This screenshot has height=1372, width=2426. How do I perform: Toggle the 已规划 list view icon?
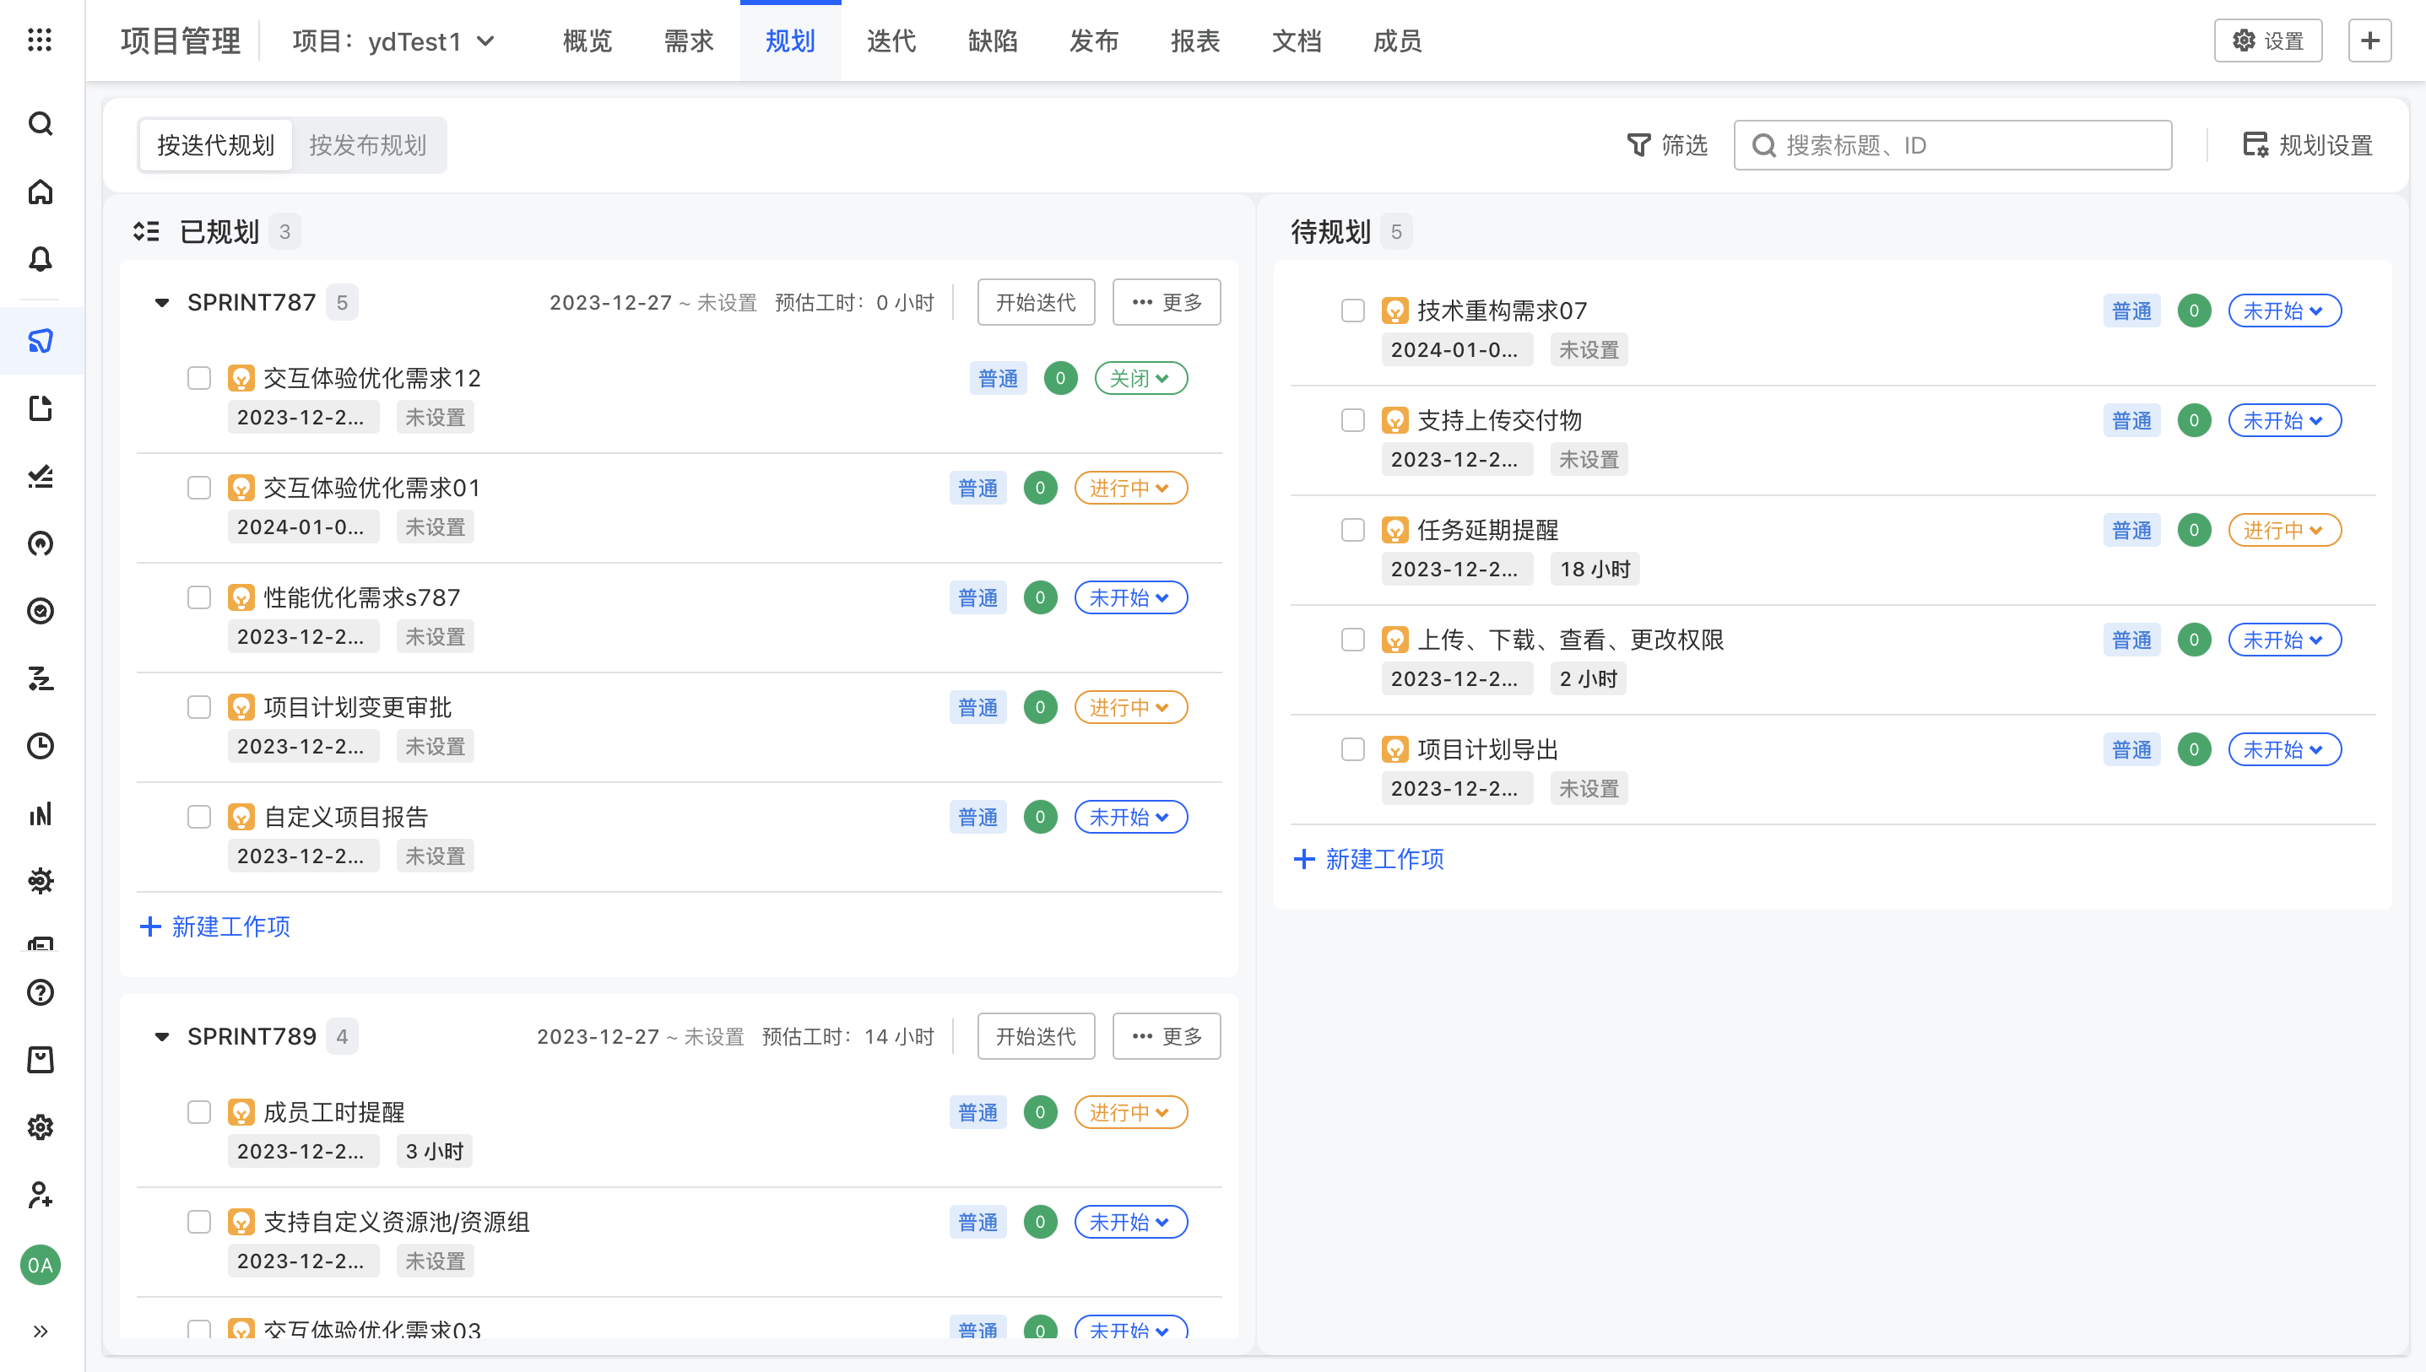[146, 231]
